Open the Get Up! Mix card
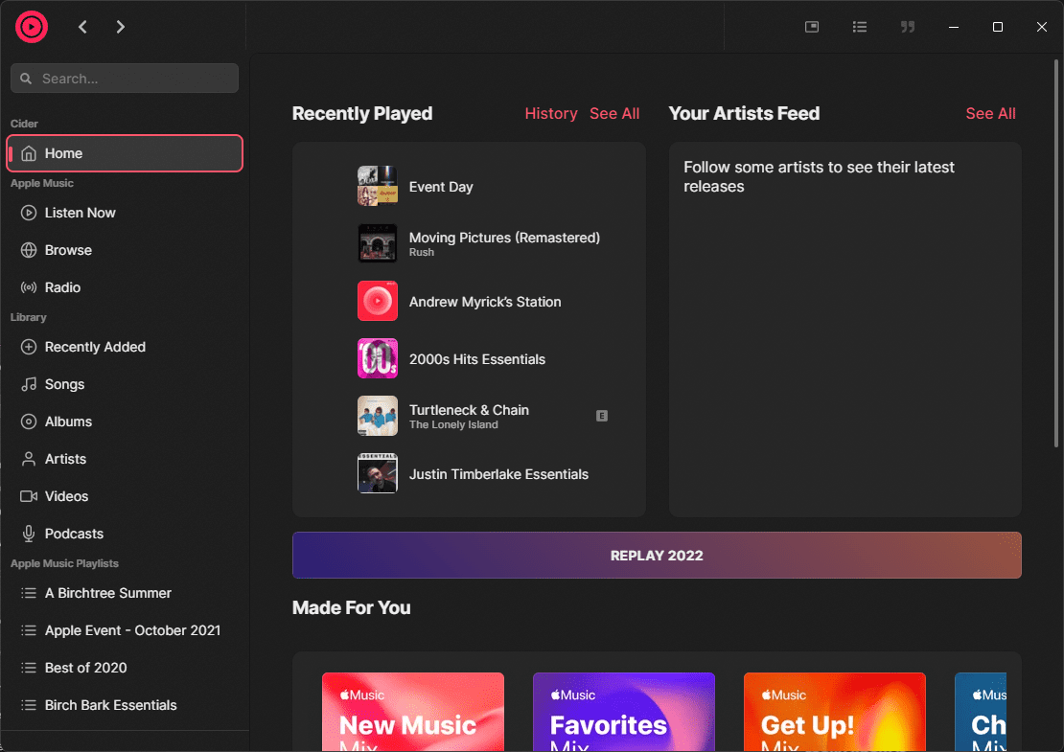1064x752 pixels. click(835, 712)
